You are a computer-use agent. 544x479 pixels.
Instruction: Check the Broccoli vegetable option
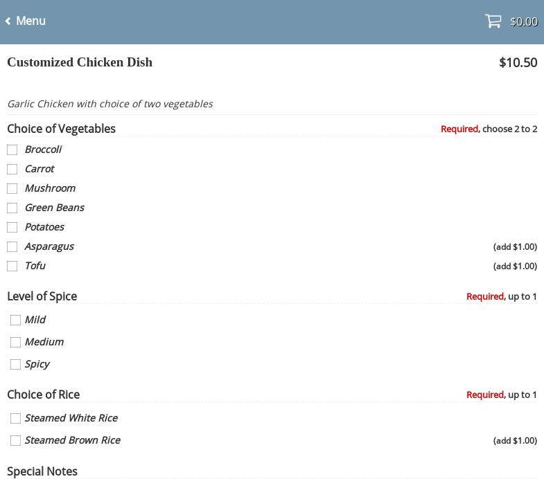pyautogui.click(x=12, y=150)
